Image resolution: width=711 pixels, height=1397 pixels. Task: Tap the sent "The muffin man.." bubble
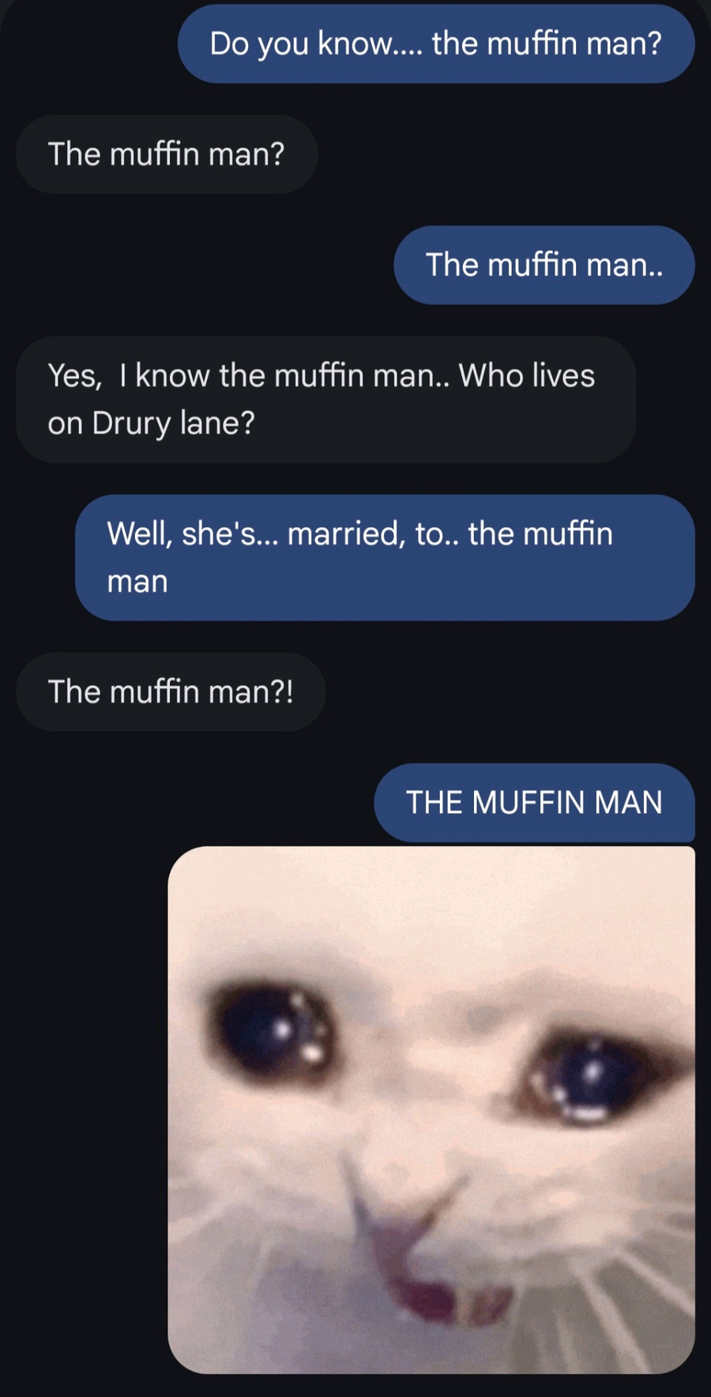coord(544,265)
